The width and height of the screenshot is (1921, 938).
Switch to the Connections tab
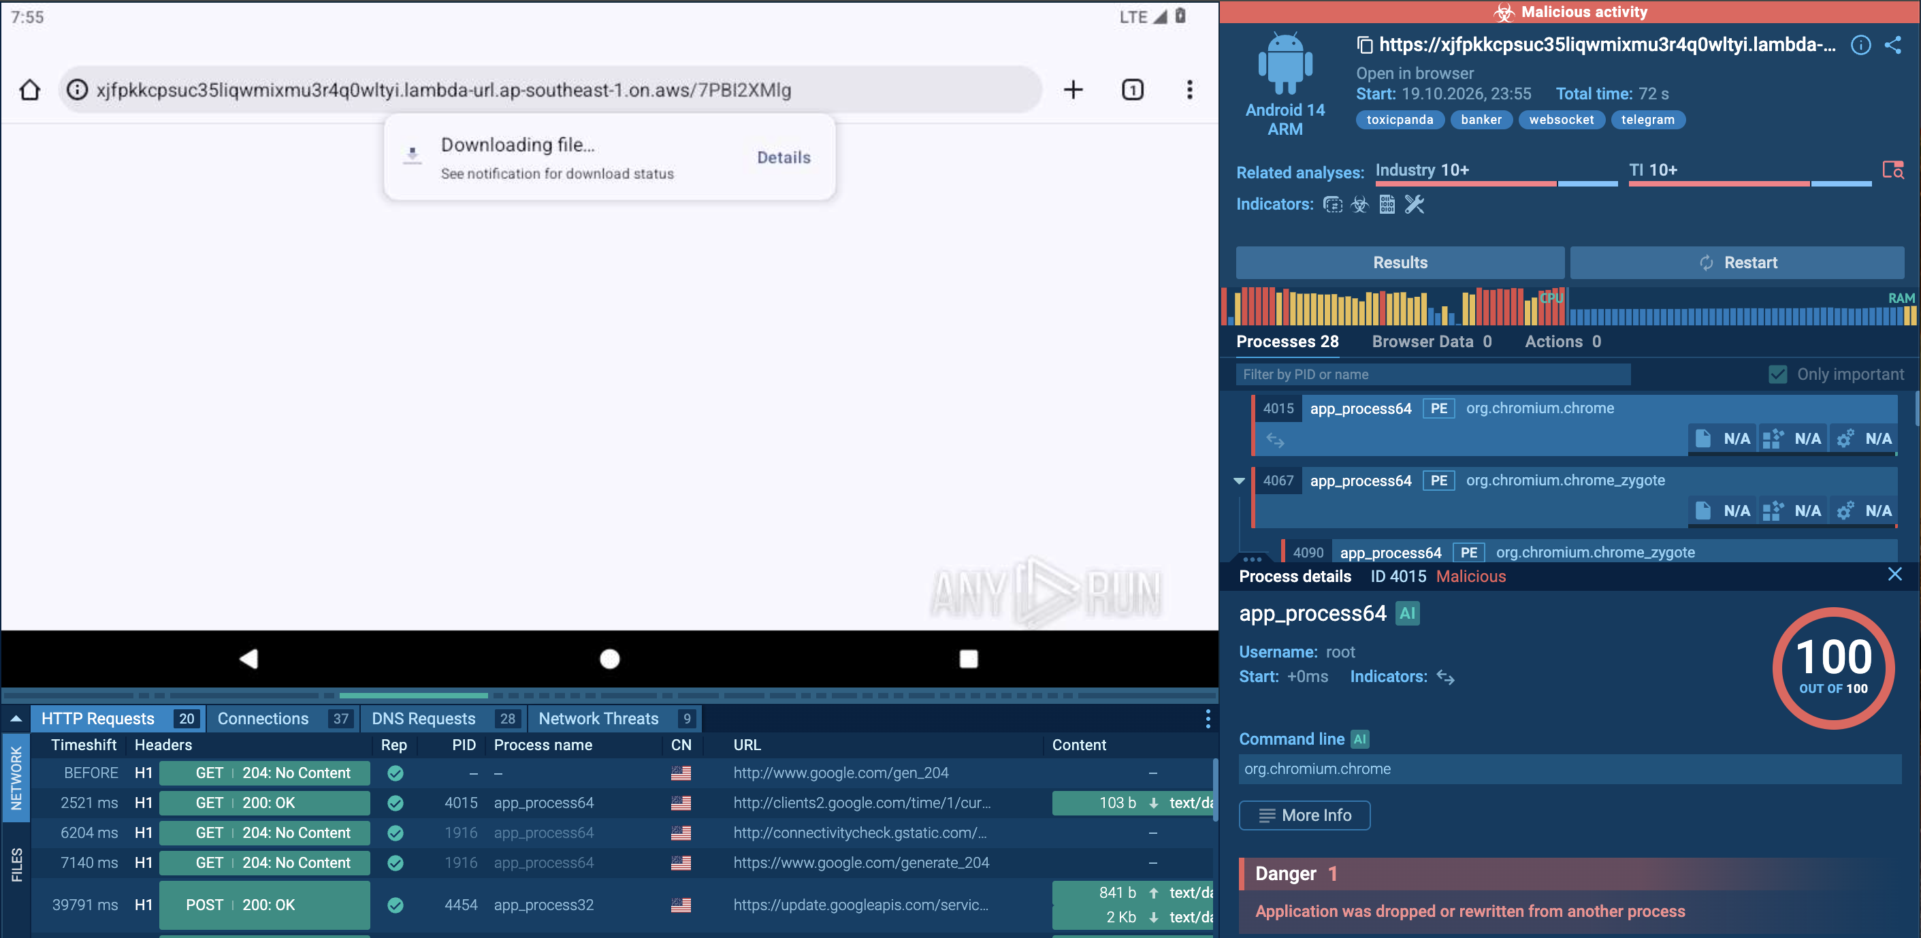(282, 719)
